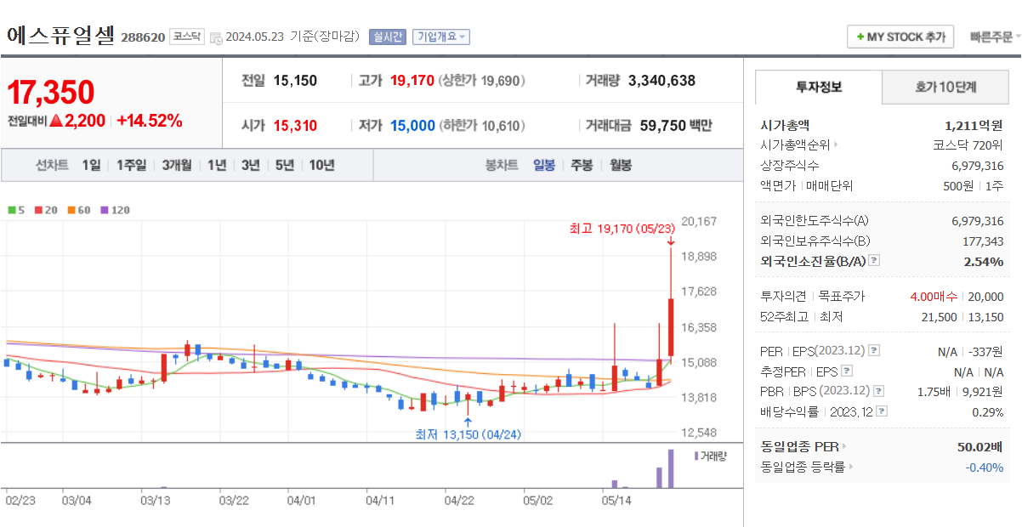The height and width of the screenshot is (527, 1022).
Task: Click the 시가총액 value 1,211억원
Action: [x=974, y=125]
